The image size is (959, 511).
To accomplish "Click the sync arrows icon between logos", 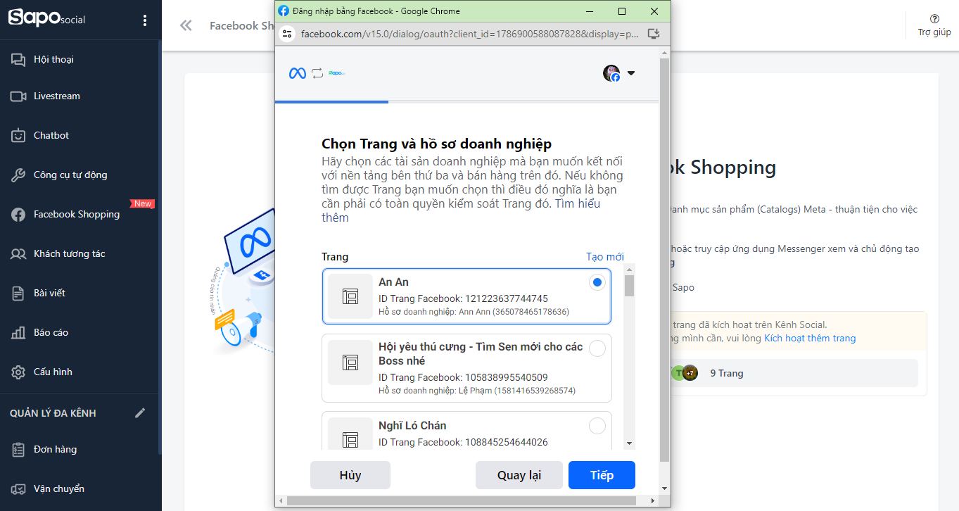I will (x=317, y=73).
